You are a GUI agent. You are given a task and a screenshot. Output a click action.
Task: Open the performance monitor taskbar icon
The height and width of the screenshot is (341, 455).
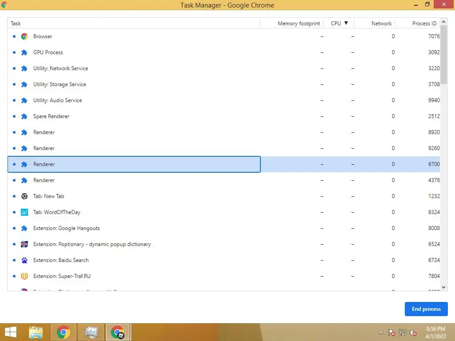point(91,332)
